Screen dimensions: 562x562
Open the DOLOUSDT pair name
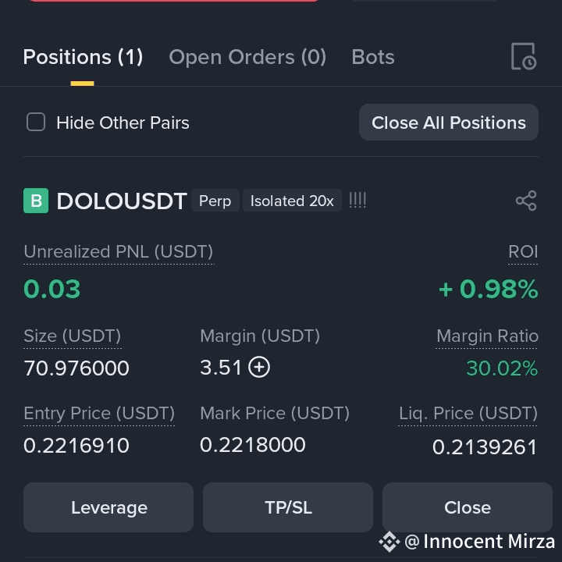pos(122,201)
